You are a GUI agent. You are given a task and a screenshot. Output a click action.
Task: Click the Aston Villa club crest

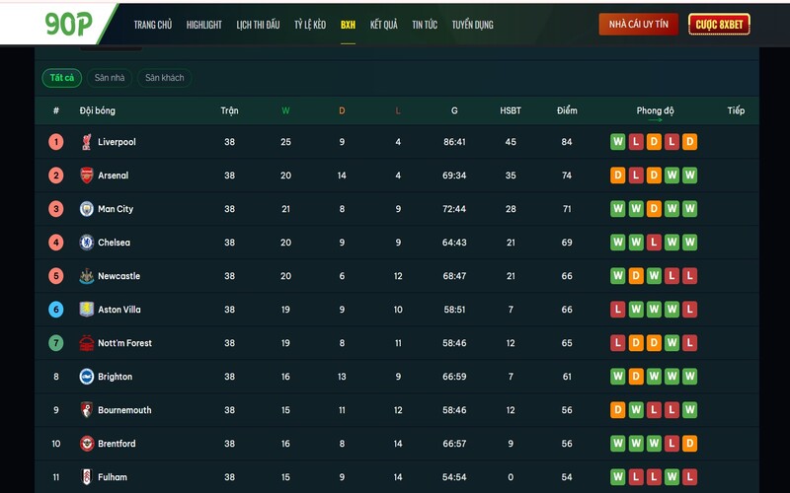tap(87, 310)
